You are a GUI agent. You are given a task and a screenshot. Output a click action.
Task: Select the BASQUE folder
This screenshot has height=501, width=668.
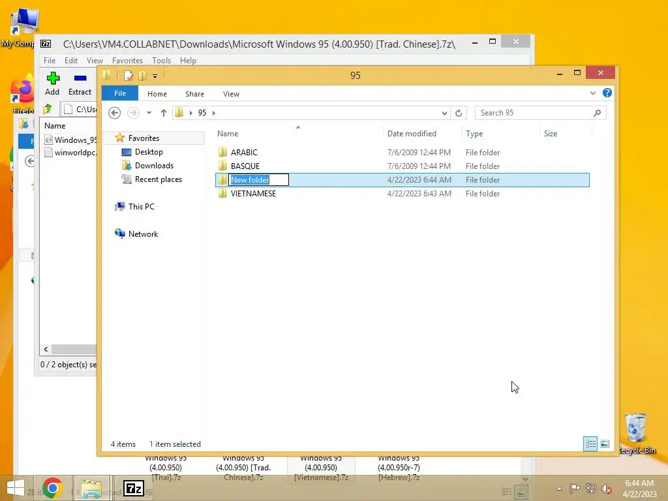(245, 166)
